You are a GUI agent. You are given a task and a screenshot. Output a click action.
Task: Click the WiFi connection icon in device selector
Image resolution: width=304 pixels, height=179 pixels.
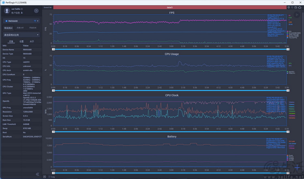35,21
